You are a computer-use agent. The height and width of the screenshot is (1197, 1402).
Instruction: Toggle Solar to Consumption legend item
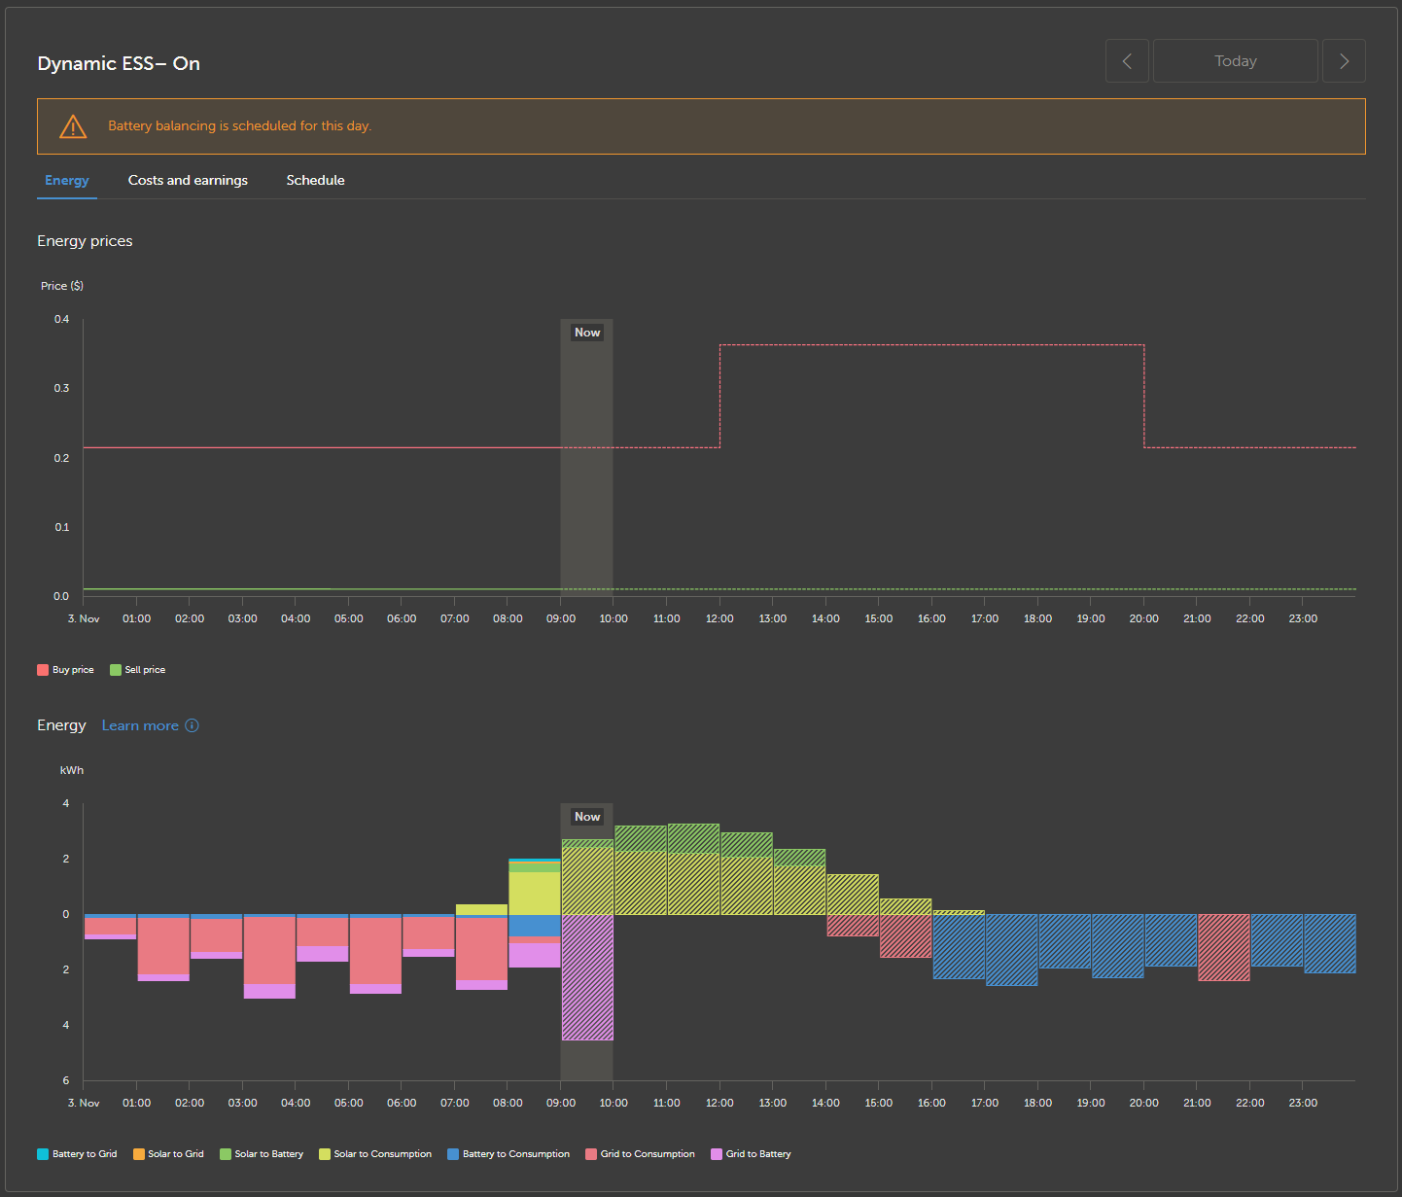point(375,1154)
